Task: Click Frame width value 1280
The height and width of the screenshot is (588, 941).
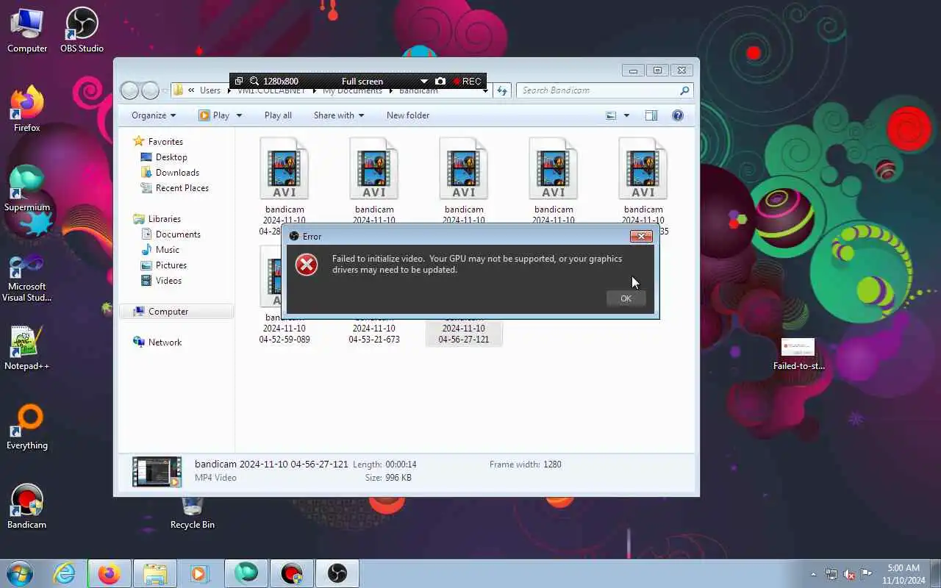Action: pyautogui.click(x=552, y=465)
